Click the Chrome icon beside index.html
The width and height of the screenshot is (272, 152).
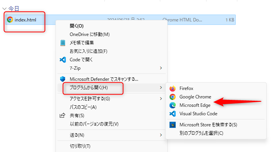(x=10, y=20)
